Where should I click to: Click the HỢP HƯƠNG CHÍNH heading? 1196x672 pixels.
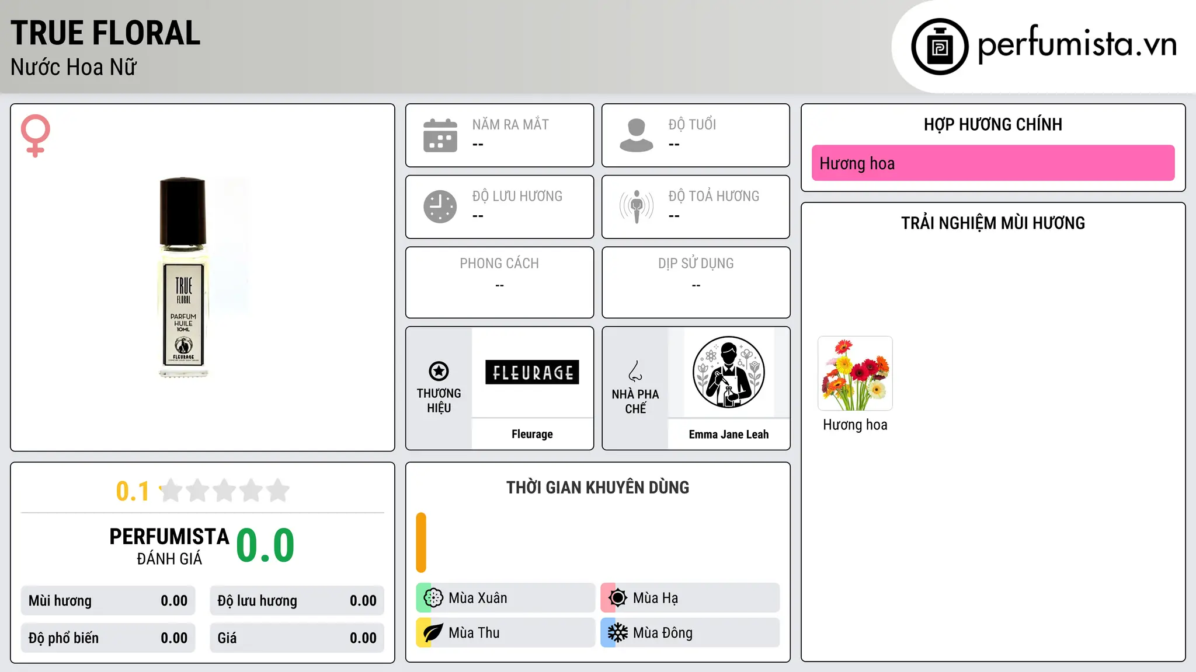pos(993,124)
